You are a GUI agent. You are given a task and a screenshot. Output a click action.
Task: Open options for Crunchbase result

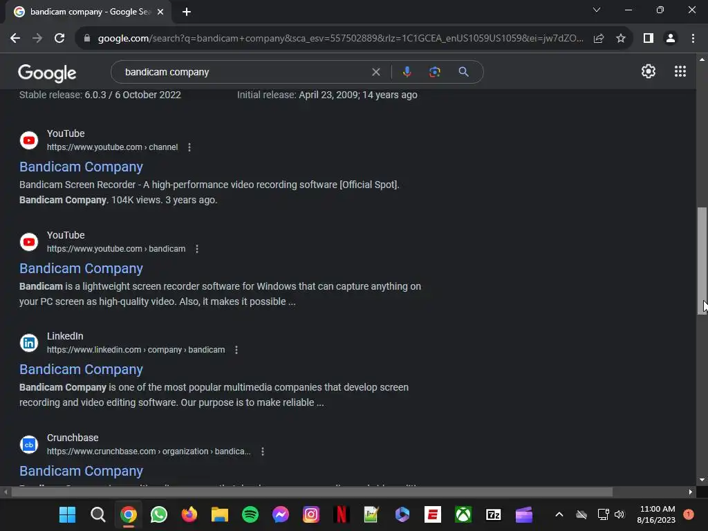point(262,451)
